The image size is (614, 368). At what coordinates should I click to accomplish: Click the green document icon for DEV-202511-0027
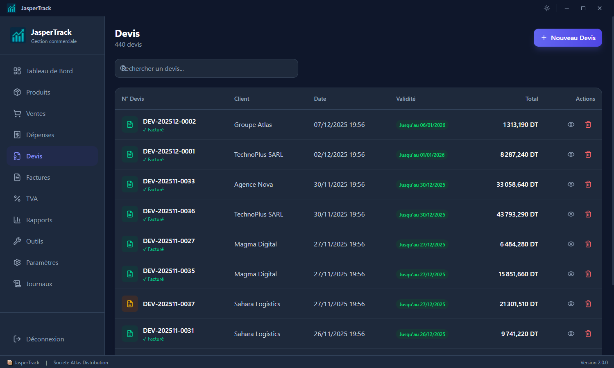[130, 244]
